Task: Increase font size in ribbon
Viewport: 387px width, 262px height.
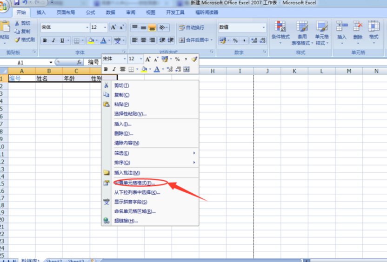Action: pyautogui.click(x=113, y=27)
